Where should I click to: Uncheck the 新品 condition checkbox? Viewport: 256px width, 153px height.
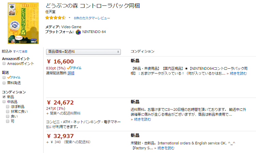coord(4,97)
